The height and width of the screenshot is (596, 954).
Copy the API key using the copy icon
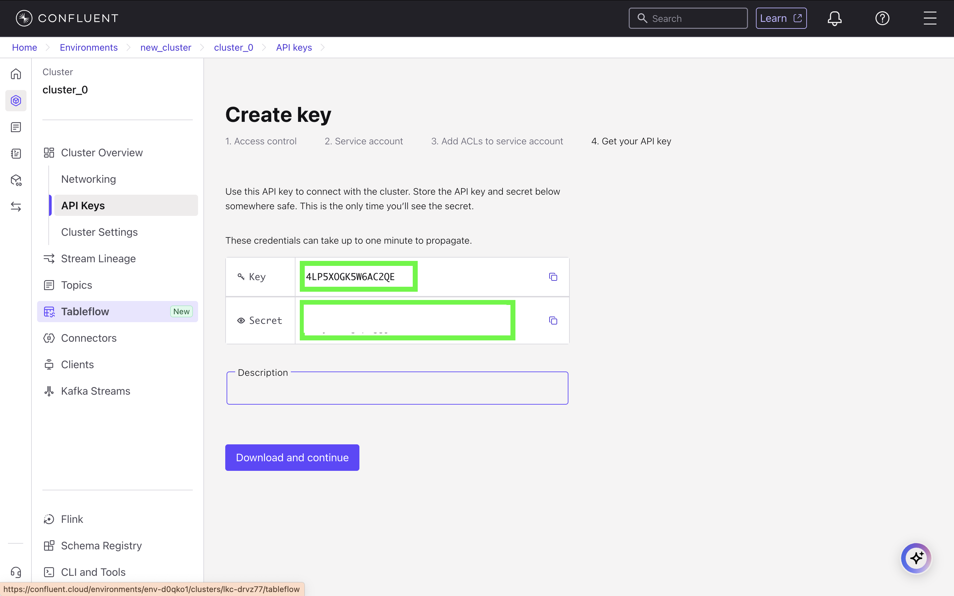(x=553, y=277)
